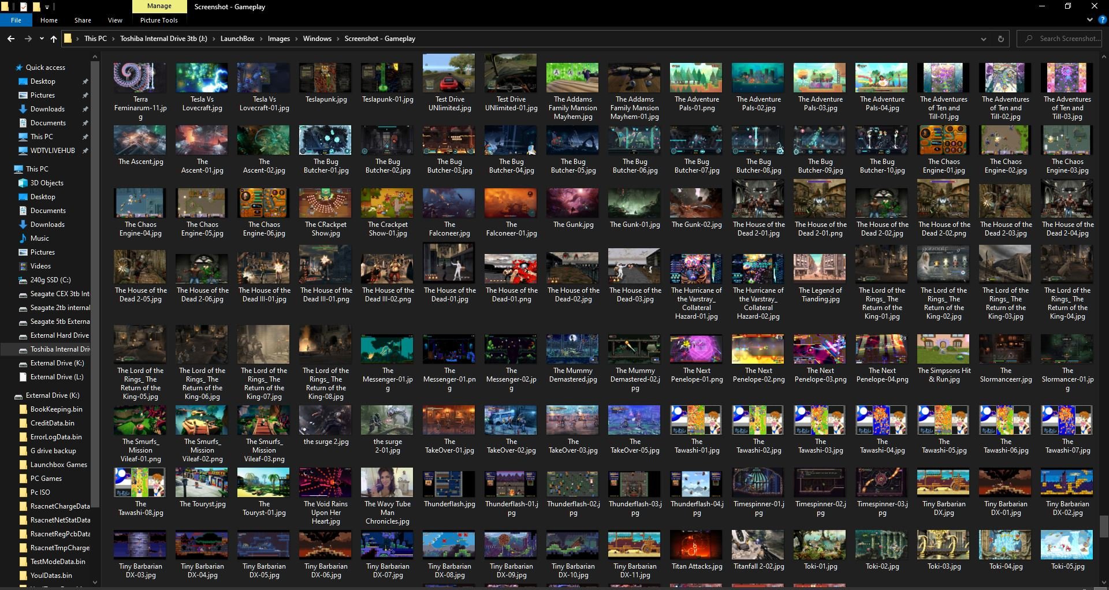Screen dimensions: 1109x590
Task: Open the address bar history dropdown
Action: (983, 39)
